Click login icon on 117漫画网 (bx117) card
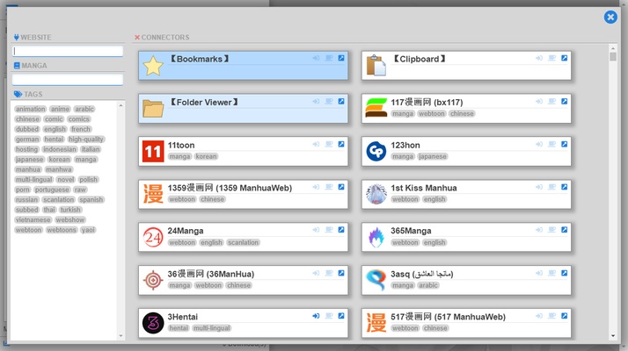 pos(539,102)
